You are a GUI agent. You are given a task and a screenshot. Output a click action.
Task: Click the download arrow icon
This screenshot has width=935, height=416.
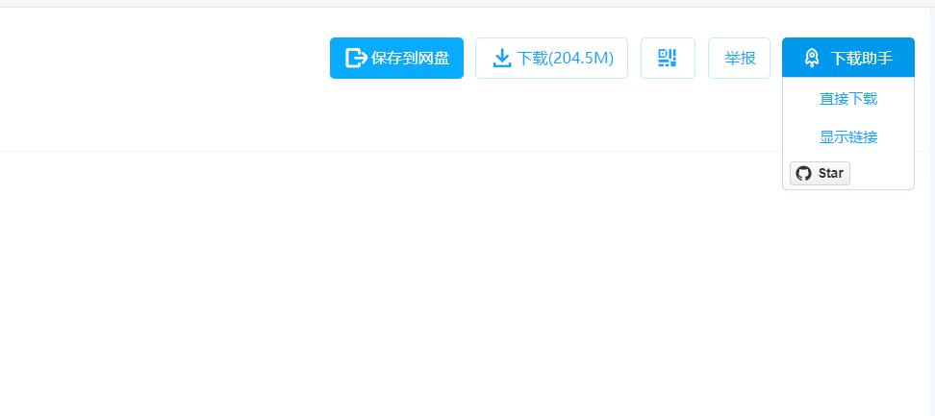click(x=502, y=58)
